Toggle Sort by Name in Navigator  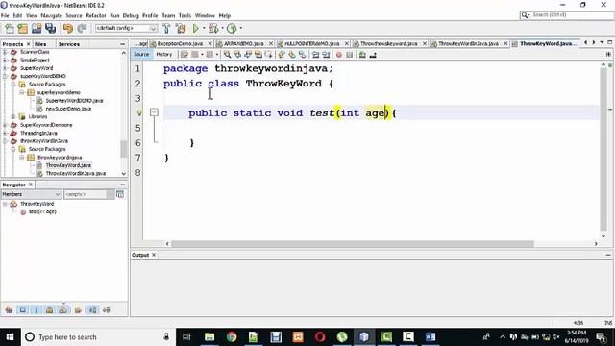93,309
